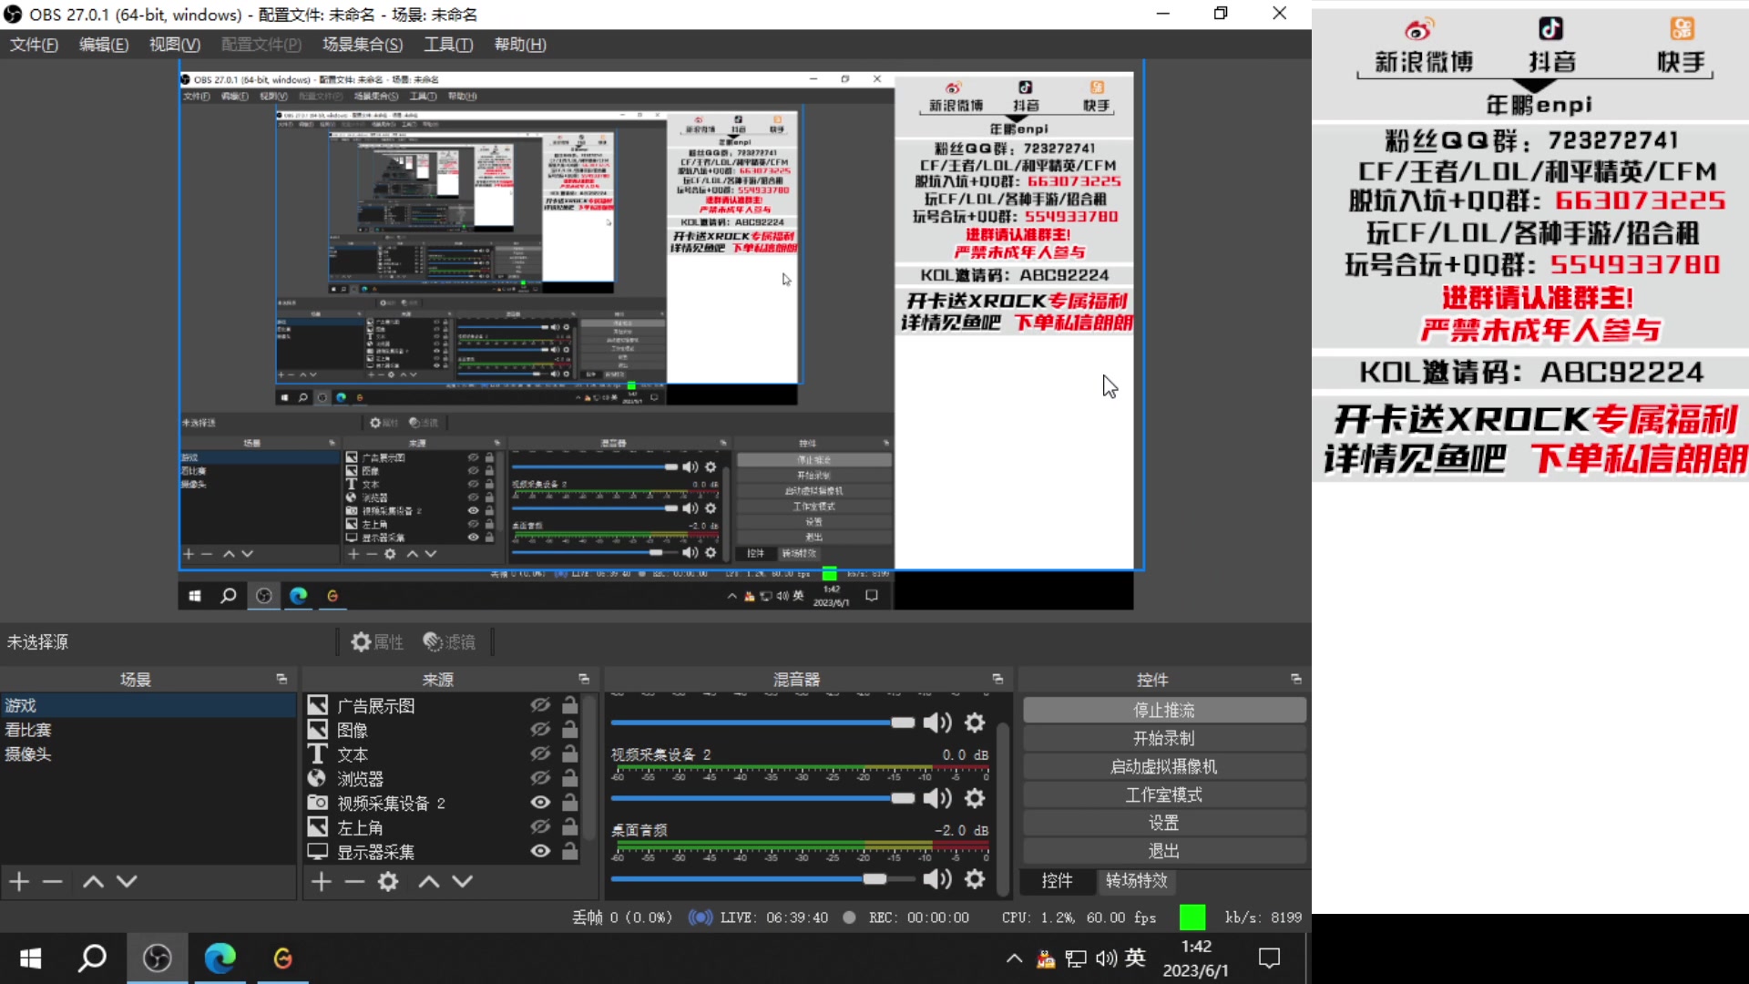
Task: Open settings gear for 视频采集设备 2 audio
Action: point(975,798)
